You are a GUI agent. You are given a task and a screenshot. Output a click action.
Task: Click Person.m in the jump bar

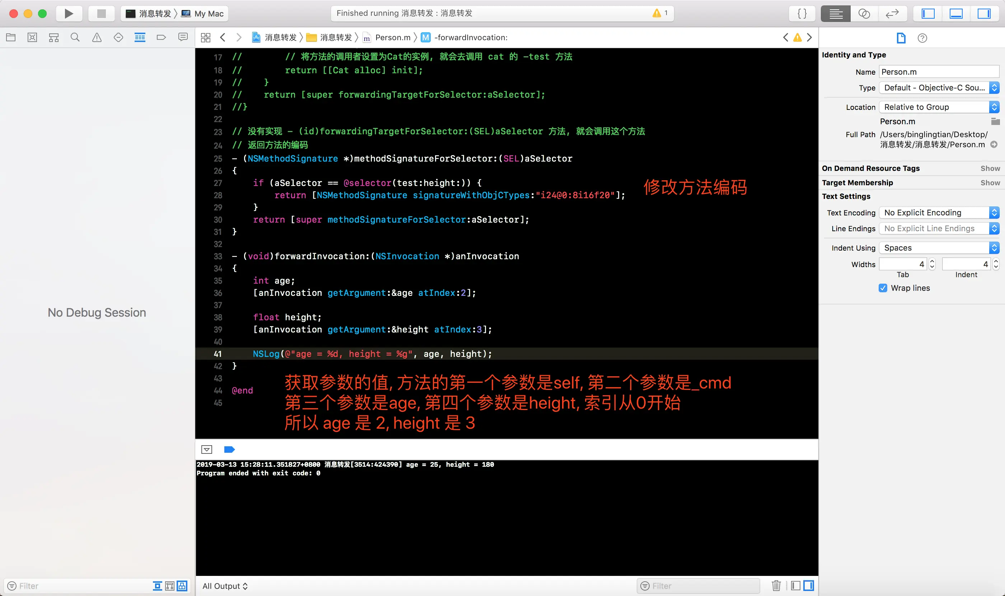point(392,37)
